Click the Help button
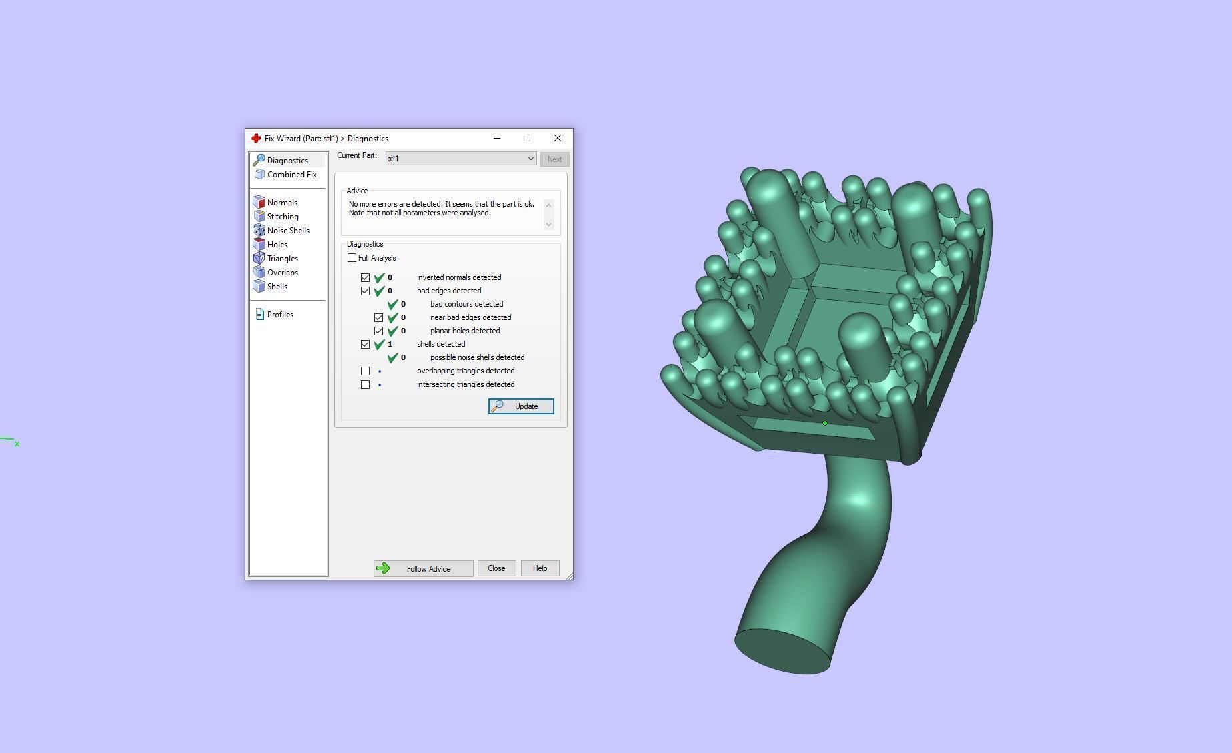This screenshot has width=1232, height=753. 540,568
